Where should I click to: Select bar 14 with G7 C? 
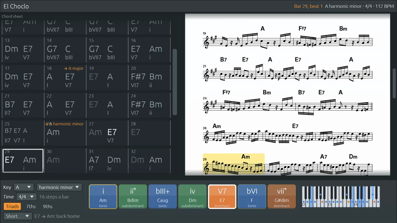[x=65, y=49]
